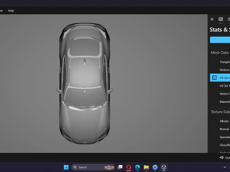
Task: Click the blue button under Stats & Shading
Action: click(220, 40)
